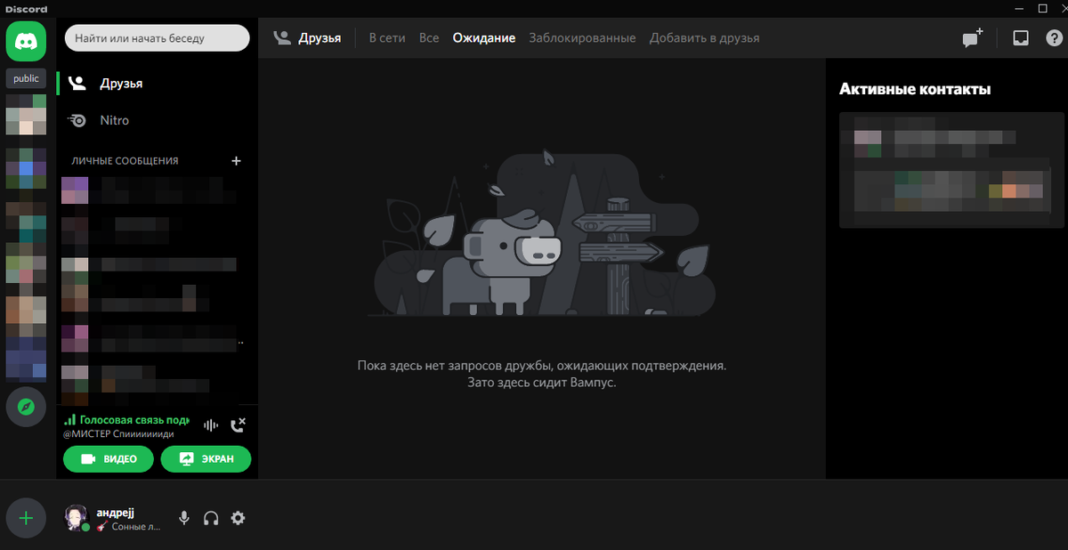Mute the microphone

point(184,518)
